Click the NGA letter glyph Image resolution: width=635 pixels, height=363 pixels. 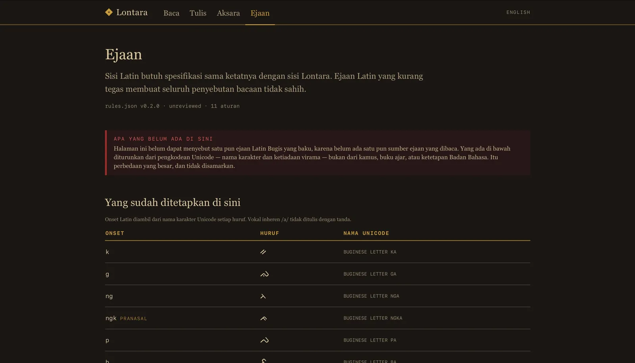click(263, 296)
